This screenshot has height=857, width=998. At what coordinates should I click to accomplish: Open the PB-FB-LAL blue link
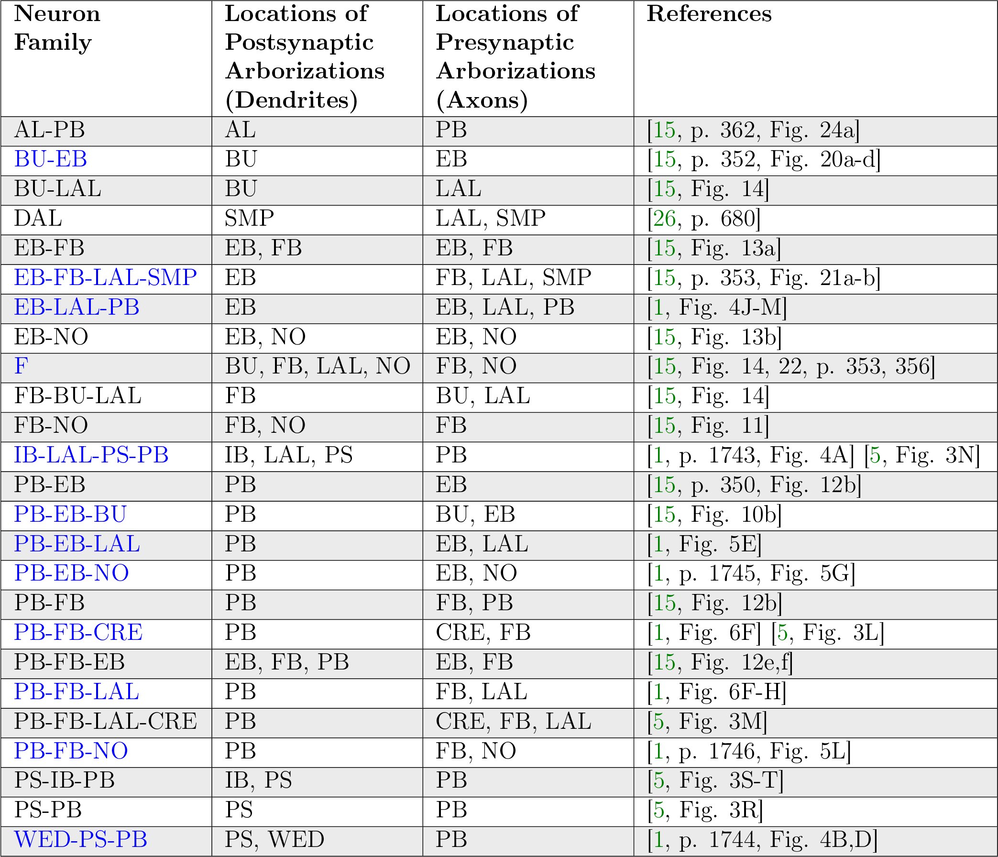coord(77,692)
